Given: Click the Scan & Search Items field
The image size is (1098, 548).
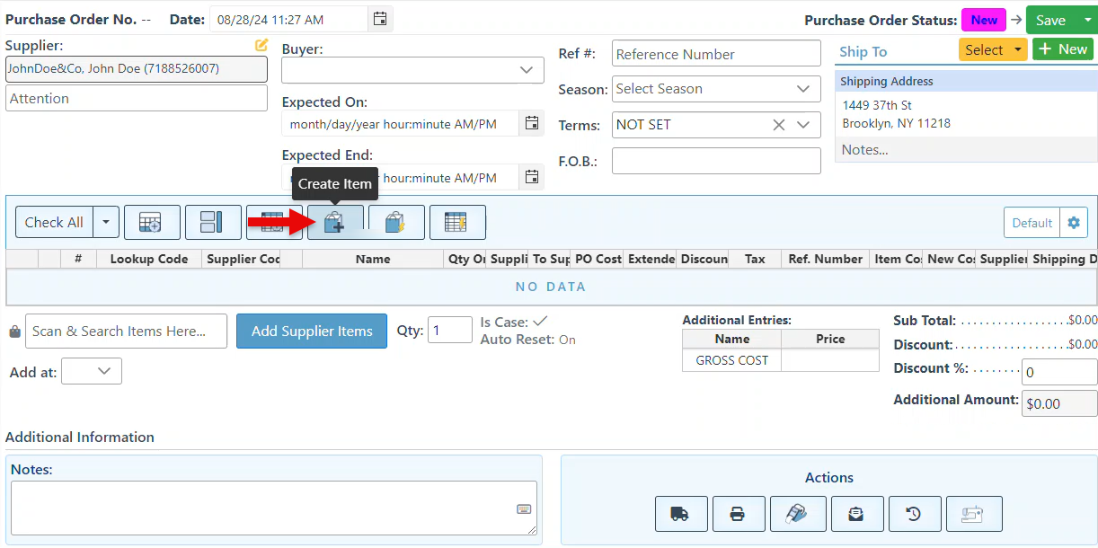Looking at the screenshot, I should (126, 331).
